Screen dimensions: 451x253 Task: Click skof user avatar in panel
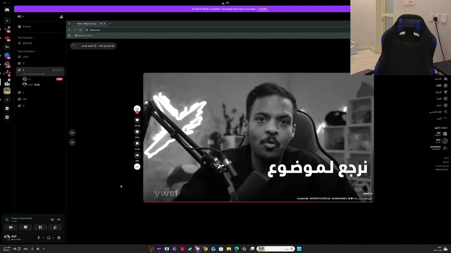7,238
